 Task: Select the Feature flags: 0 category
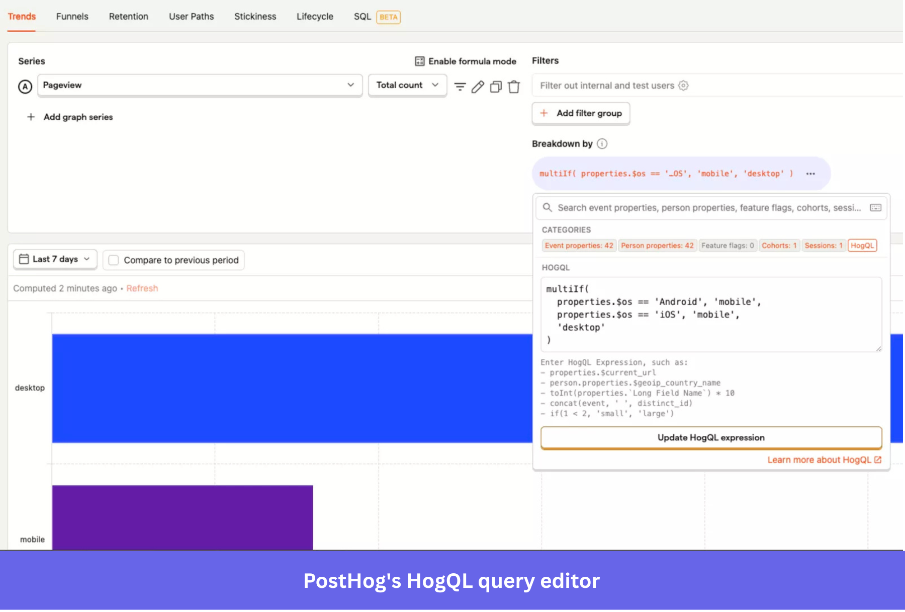click(x=728, y=246)
